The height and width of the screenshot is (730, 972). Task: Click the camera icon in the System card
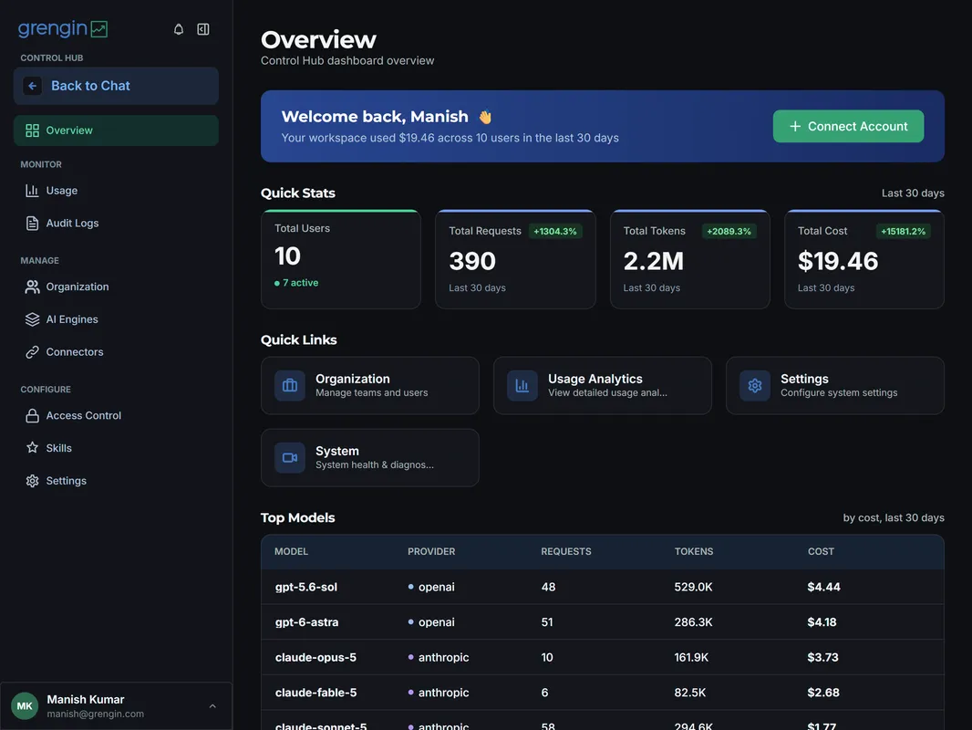tap(289, 458)
